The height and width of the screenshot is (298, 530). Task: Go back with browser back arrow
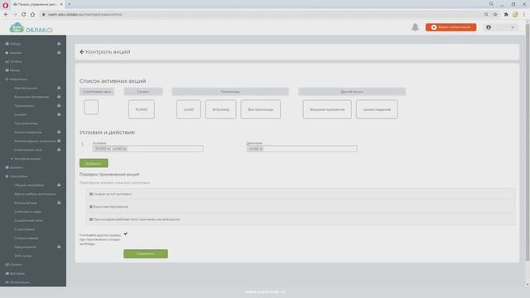6,15
